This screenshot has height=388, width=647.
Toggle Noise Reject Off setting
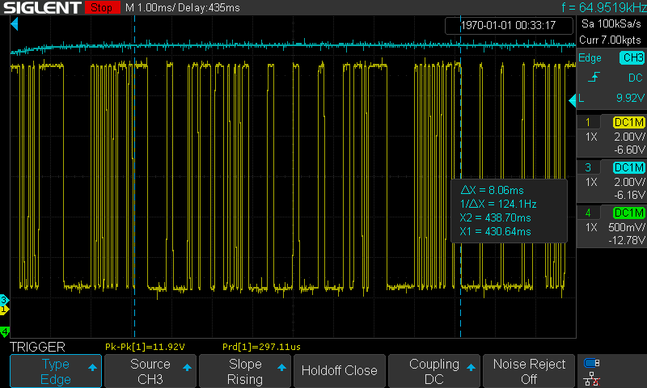529,371
